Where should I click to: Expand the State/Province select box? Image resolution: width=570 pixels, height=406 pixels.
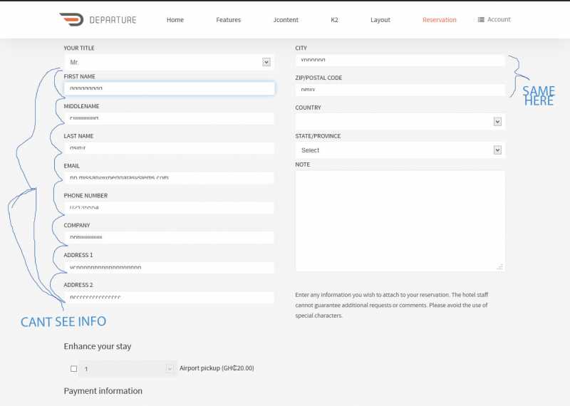400,150
